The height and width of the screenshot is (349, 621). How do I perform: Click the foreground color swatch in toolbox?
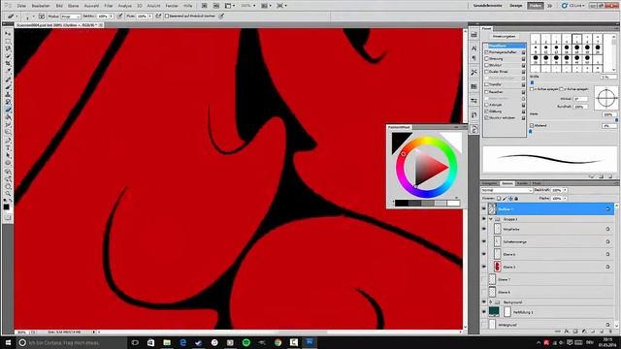[7, 206]
